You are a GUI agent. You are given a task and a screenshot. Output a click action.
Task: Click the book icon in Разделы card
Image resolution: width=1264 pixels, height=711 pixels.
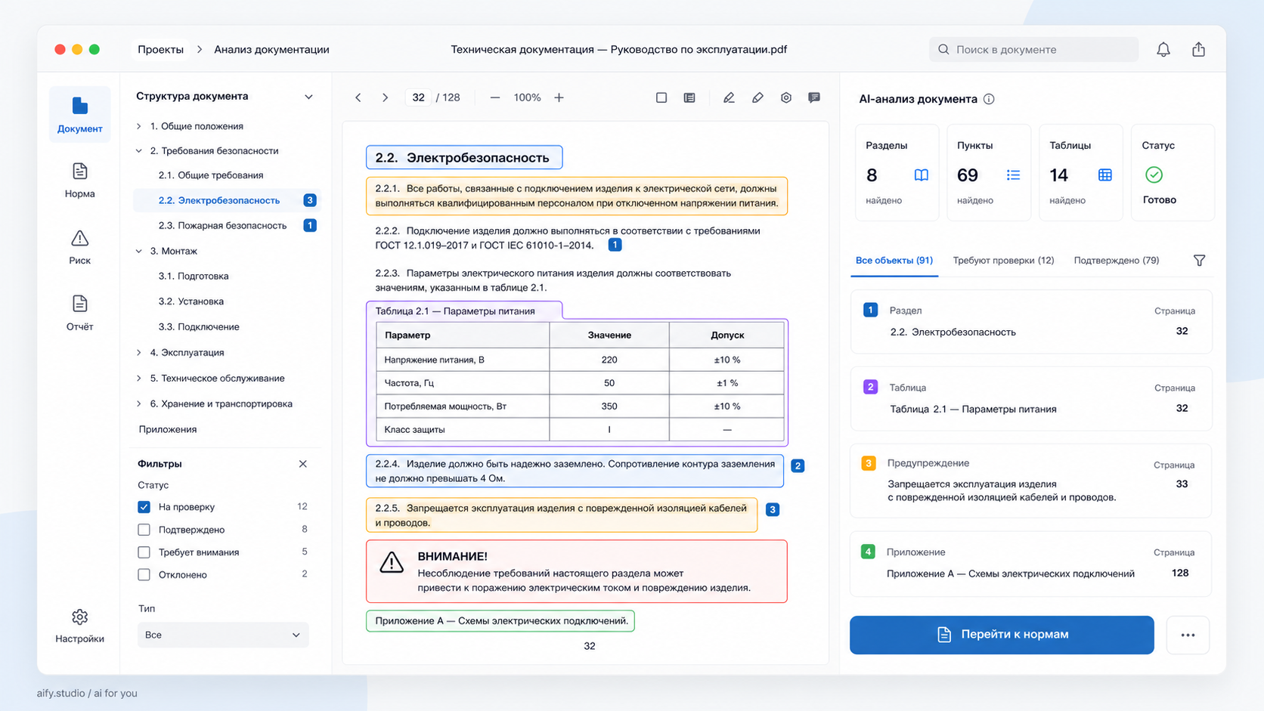pyautogui.click(x=921, y=175)
